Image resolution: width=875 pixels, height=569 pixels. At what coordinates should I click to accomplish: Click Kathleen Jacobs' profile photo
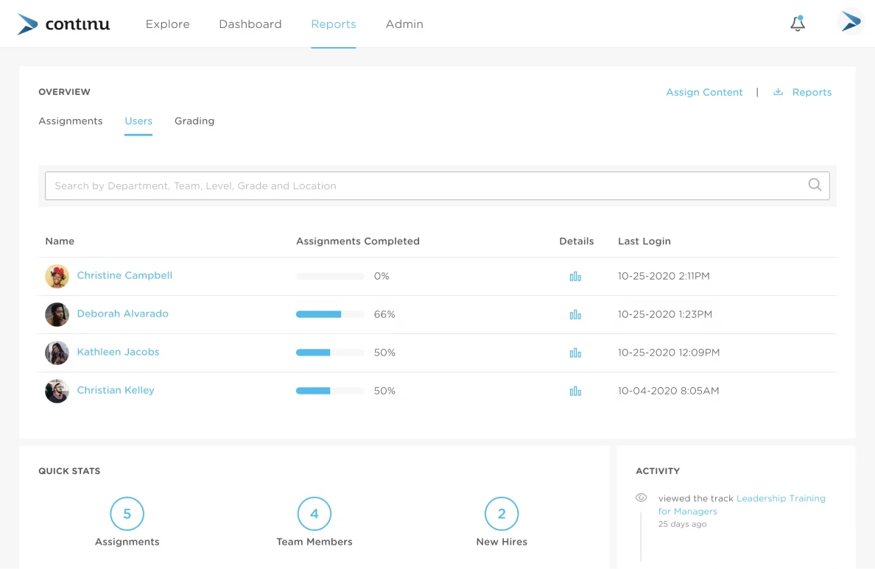(57, 353)
